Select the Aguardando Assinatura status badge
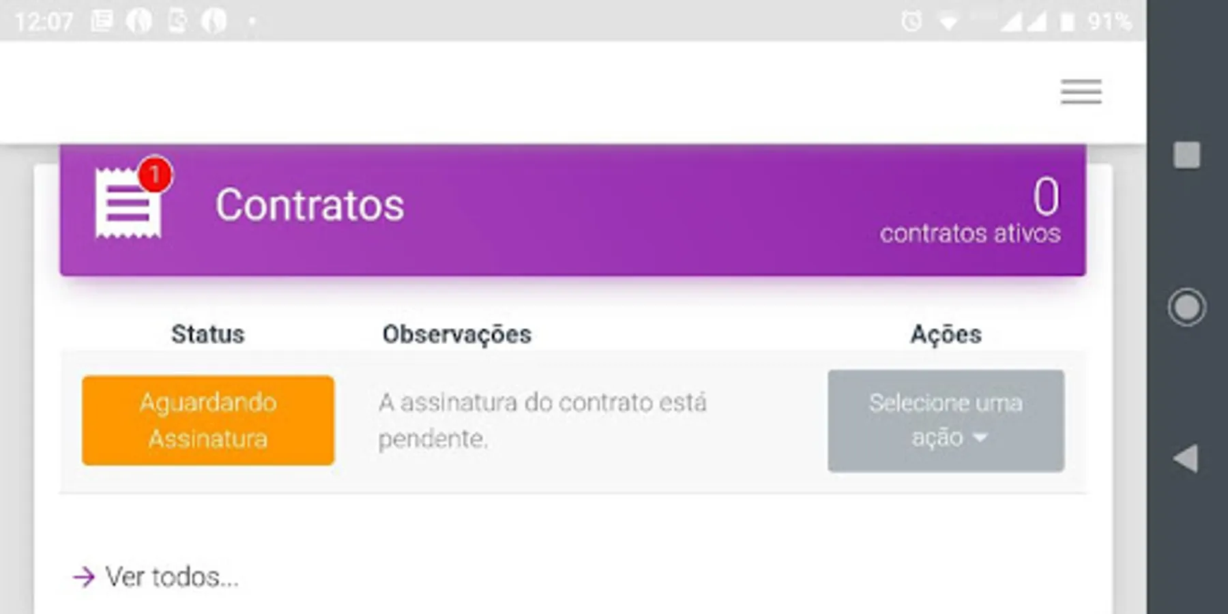The image size is (1228, 614). point(207,420)
